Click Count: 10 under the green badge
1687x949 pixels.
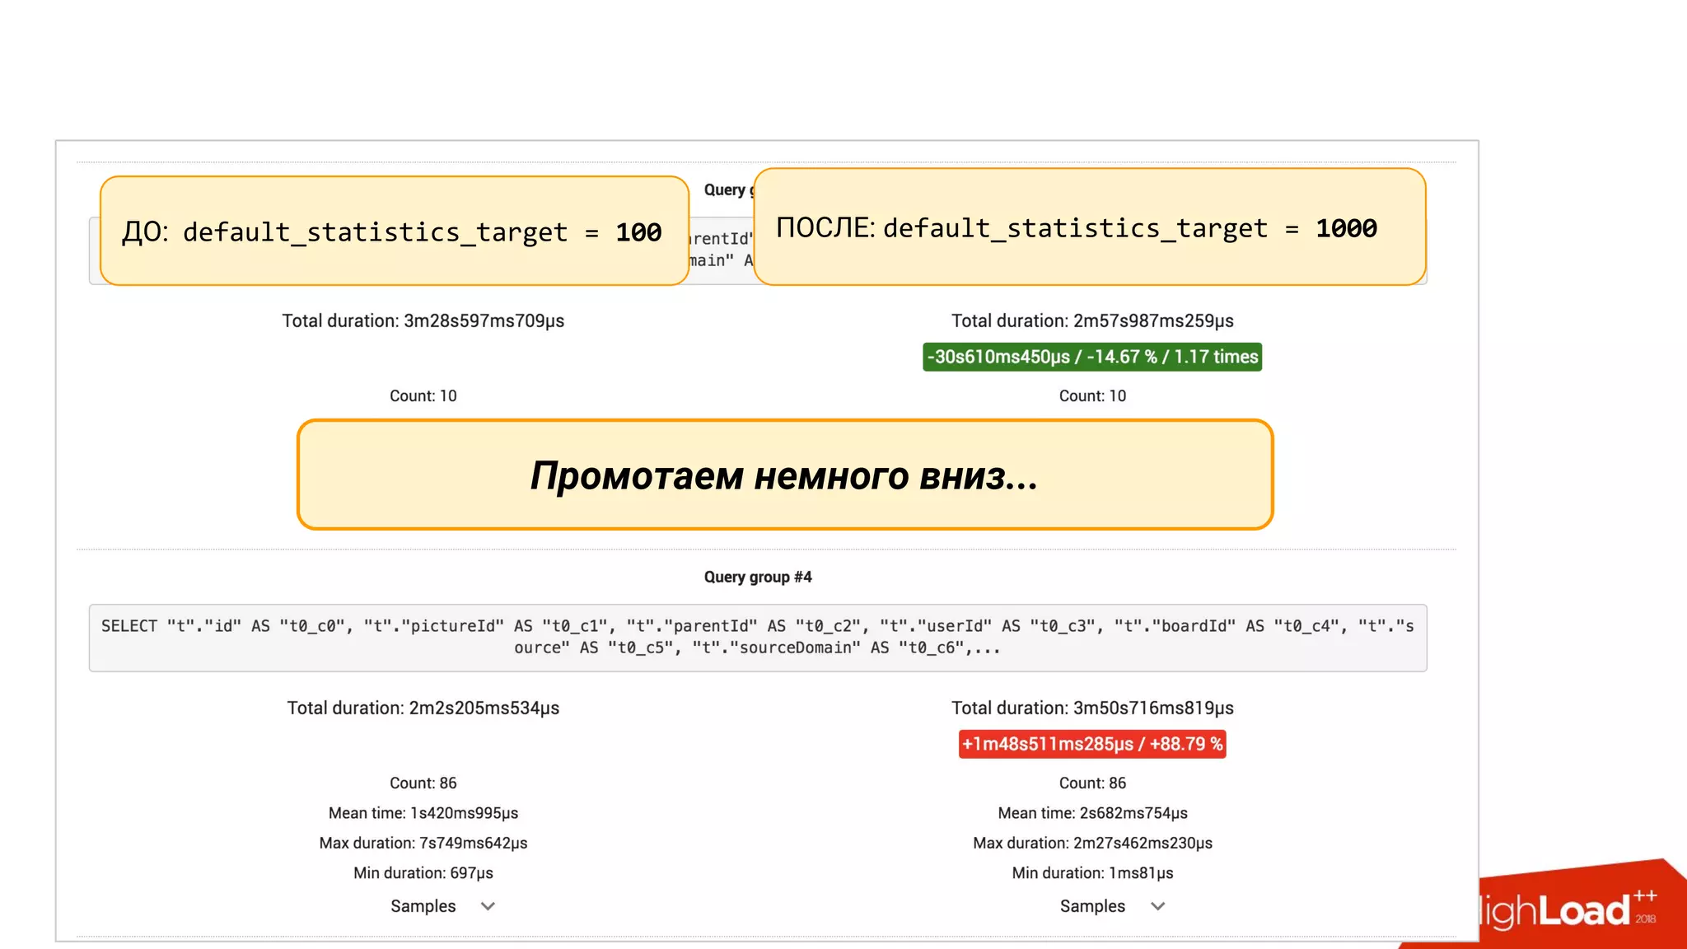[1092, 395]
